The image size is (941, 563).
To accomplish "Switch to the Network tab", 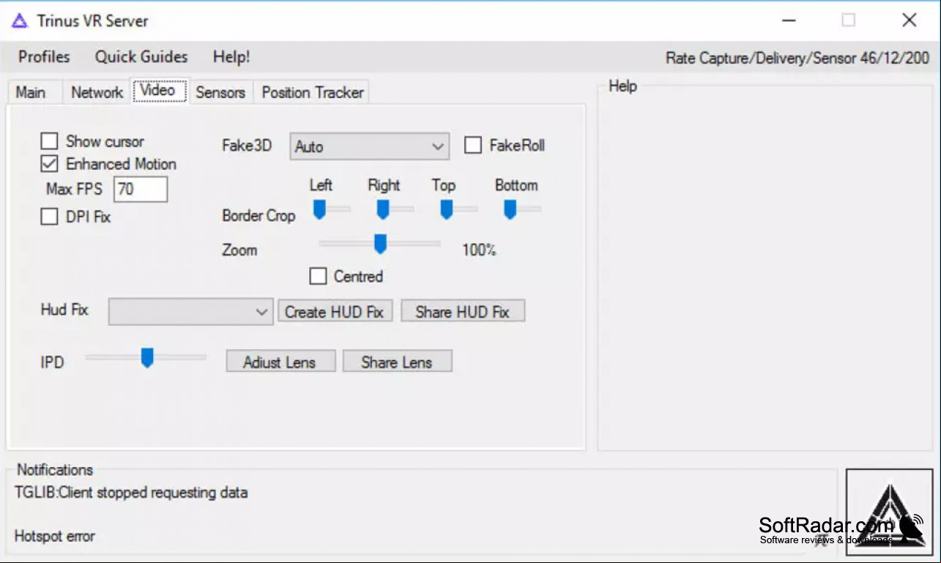I will click(x=97, y=92).
